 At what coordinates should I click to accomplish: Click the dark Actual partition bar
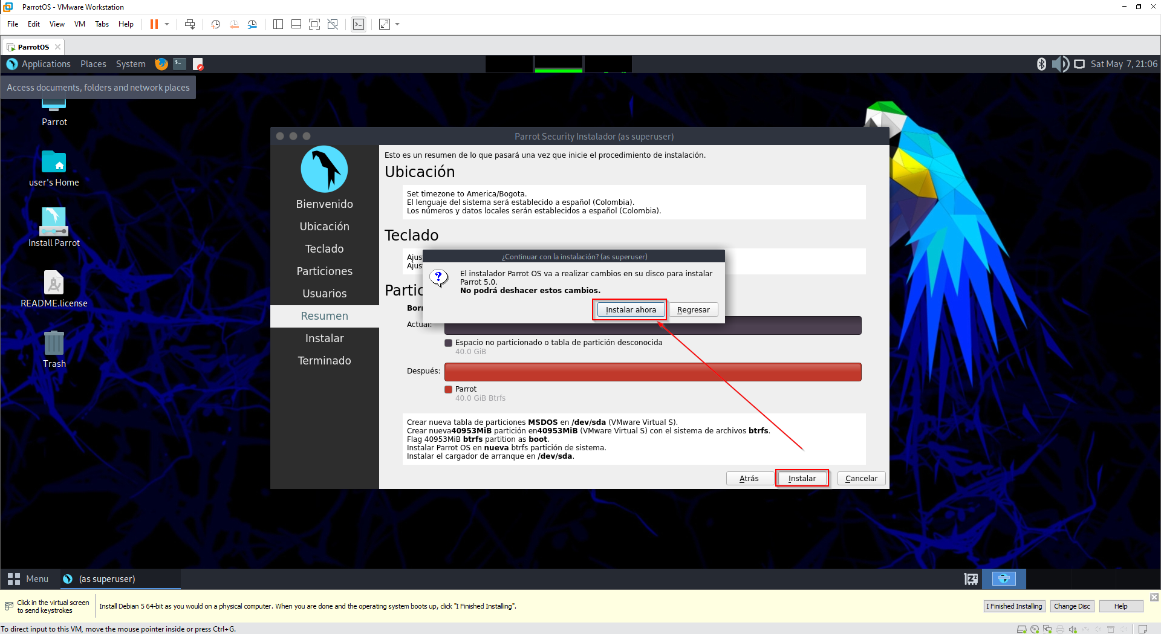pyautogui.click(x=652, y=326)
